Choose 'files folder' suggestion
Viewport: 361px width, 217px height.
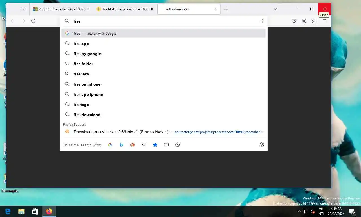pos(164,64)
